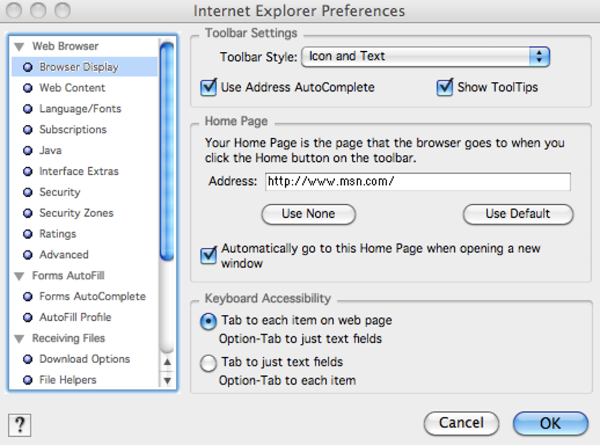Click the sidebar scroll up arrow

(167, 362)
